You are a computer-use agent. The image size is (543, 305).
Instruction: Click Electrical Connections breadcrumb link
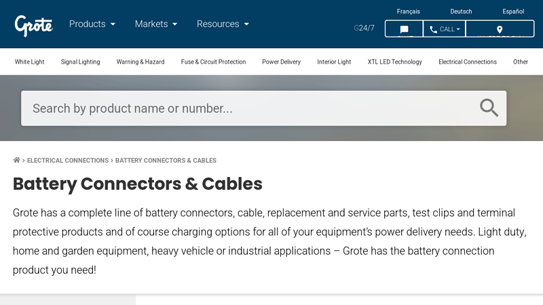coord(68,161)
